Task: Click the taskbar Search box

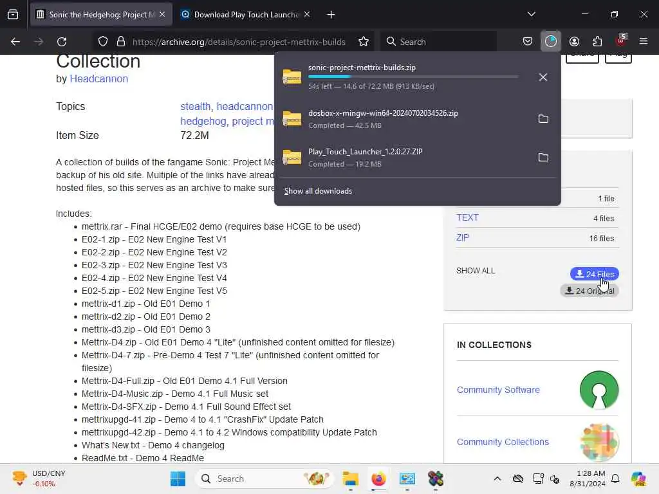Action: [x=263, y=479]
